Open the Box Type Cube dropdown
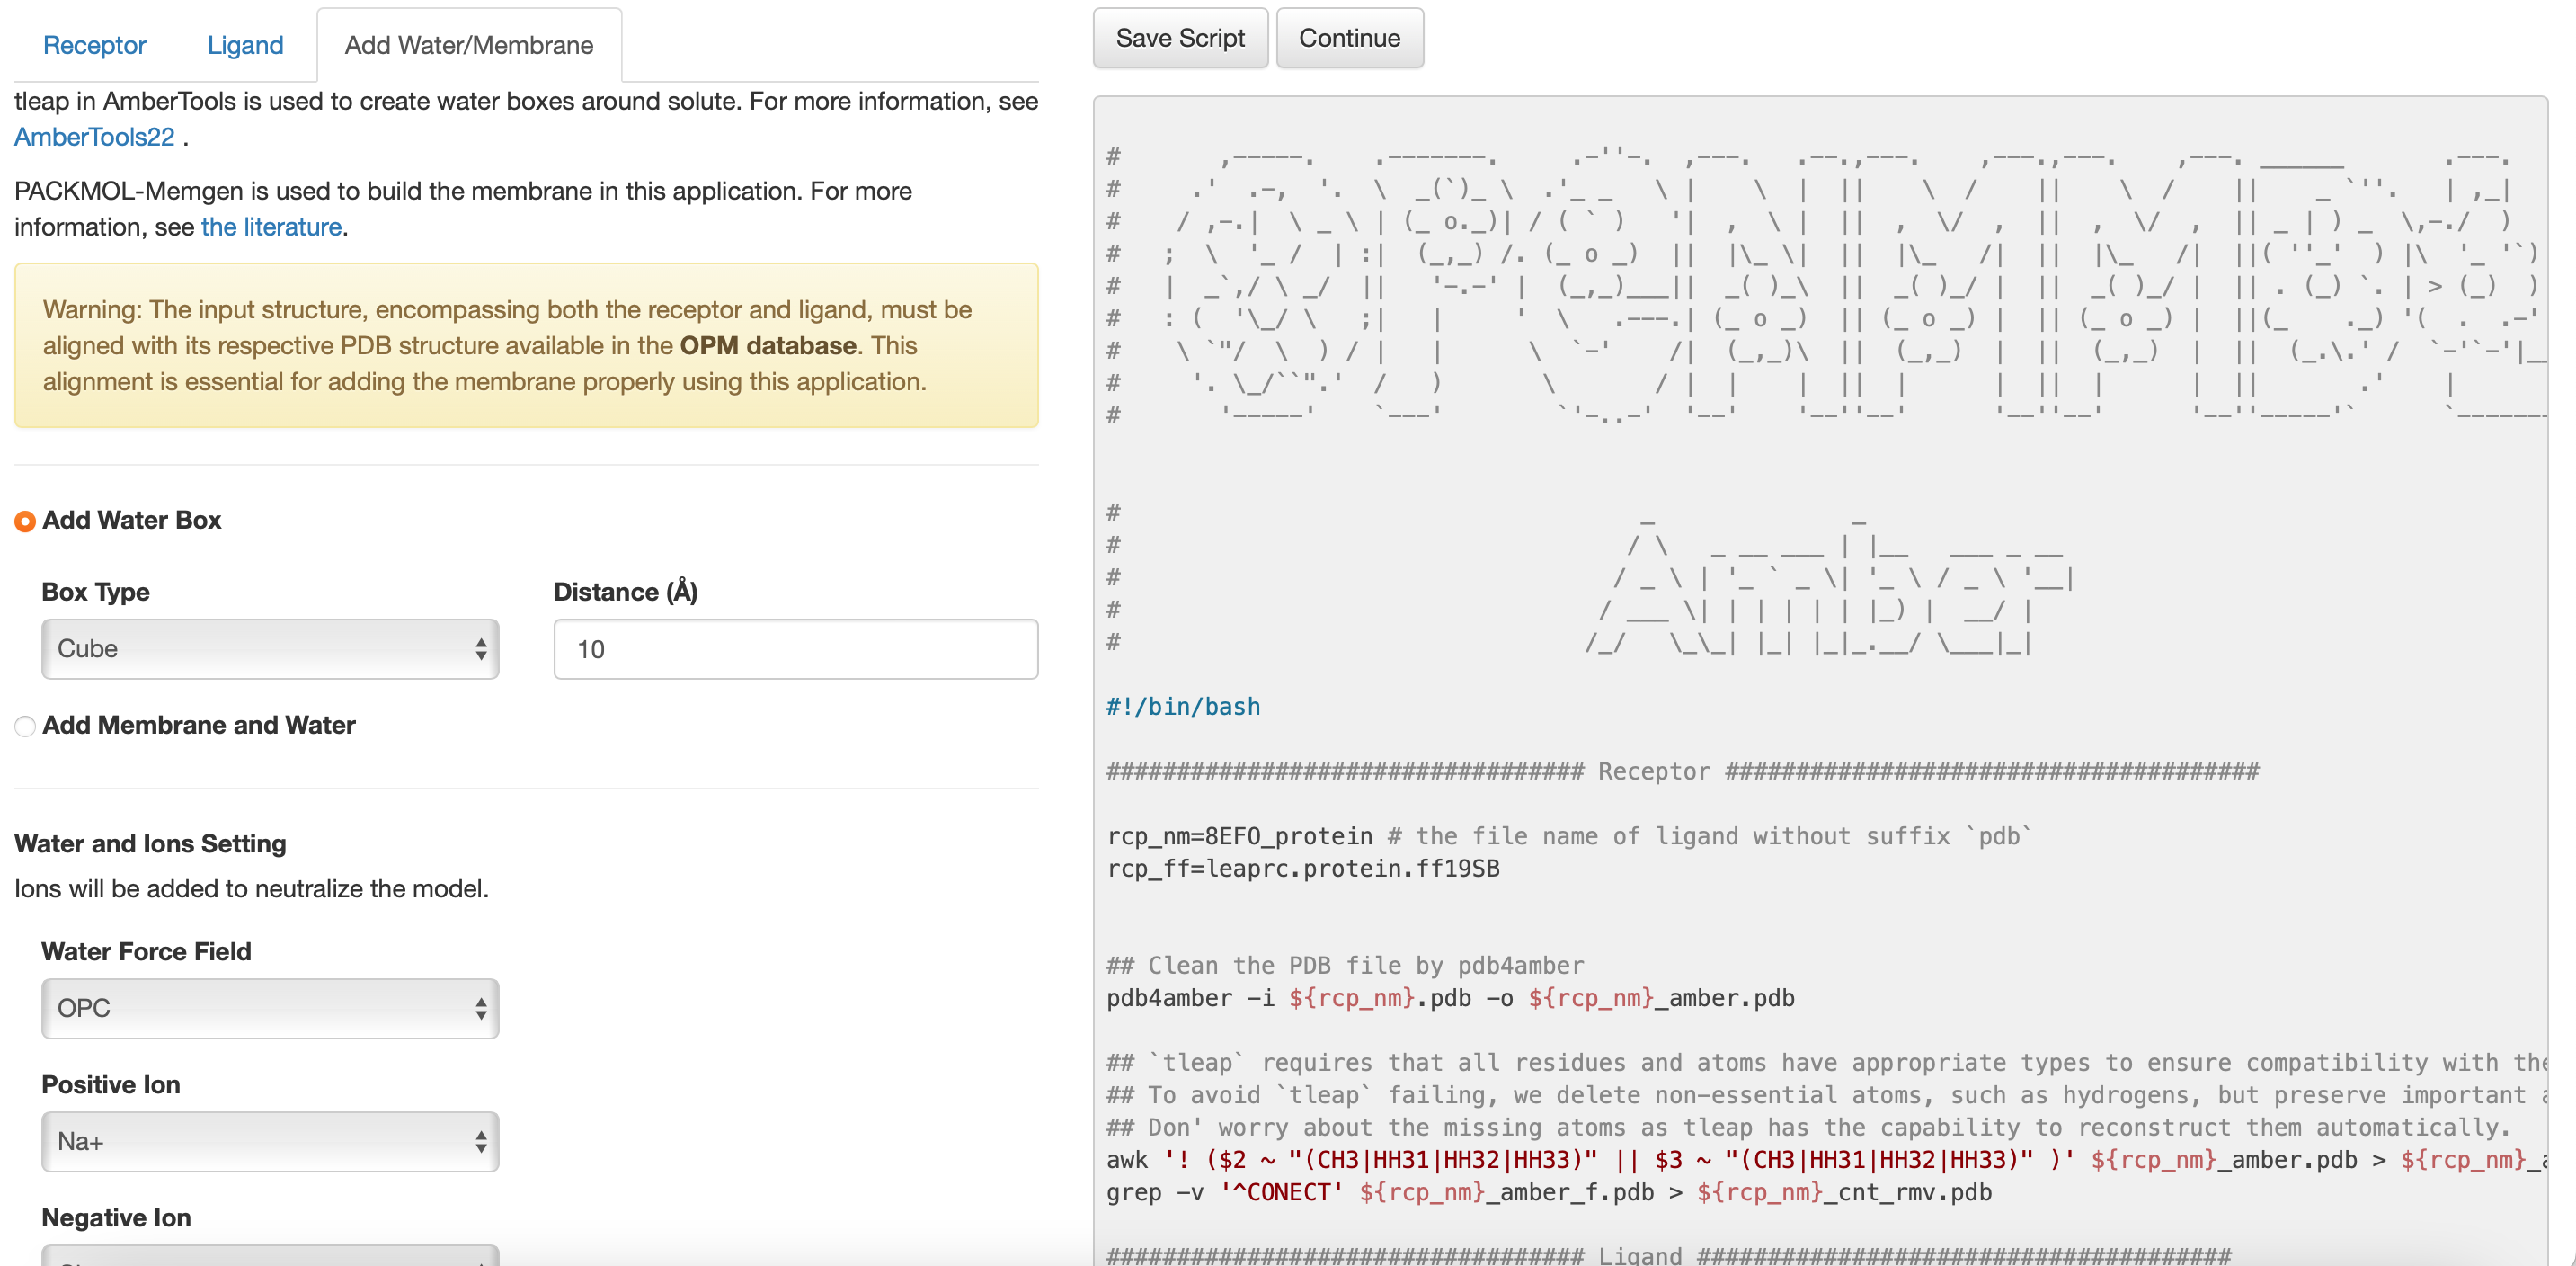Viewport: 2576px width, 1266px height. (270, 649)
